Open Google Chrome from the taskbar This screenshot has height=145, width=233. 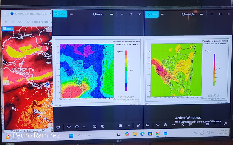pyautogui.click(x=158, y=134)
